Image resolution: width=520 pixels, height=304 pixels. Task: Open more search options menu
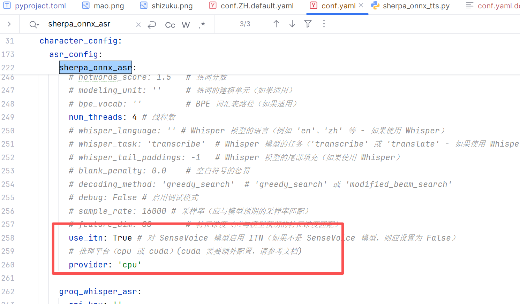[324, 24]
